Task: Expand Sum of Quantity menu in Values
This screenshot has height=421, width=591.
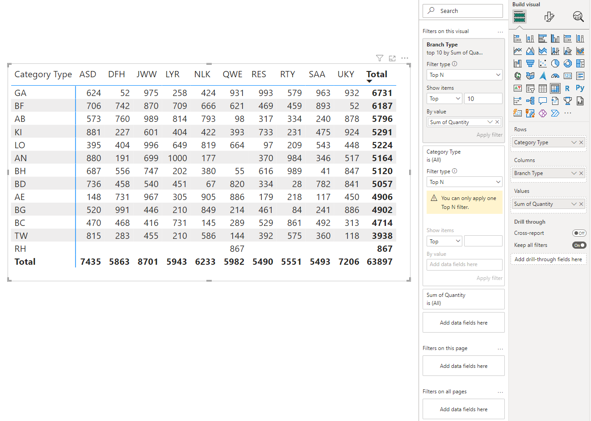Action: point(574,204)
